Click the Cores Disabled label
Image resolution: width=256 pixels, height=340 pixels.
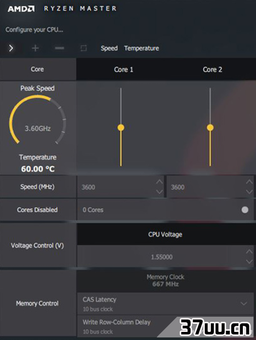[x=37, y=209]
